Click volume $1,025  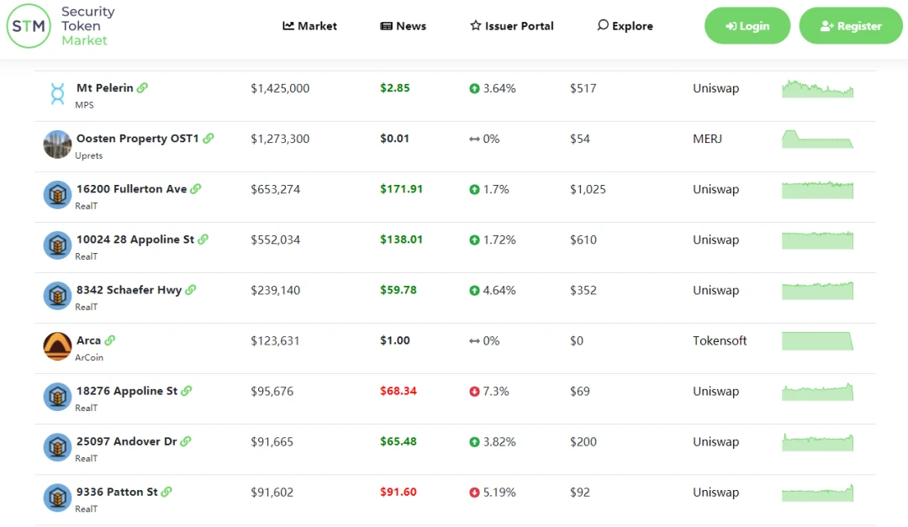point(588,189)
